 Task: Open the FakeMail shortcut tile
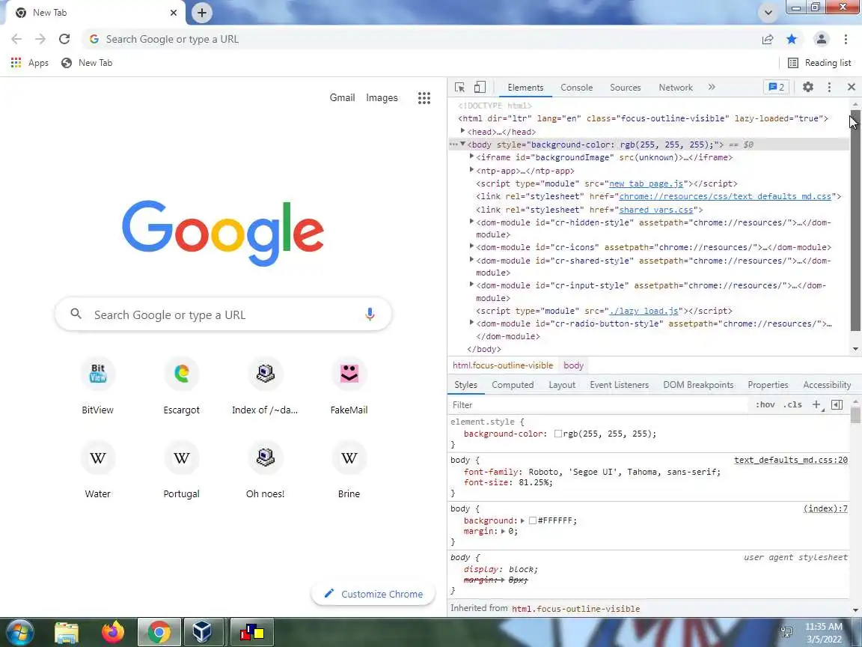[349, 386]
